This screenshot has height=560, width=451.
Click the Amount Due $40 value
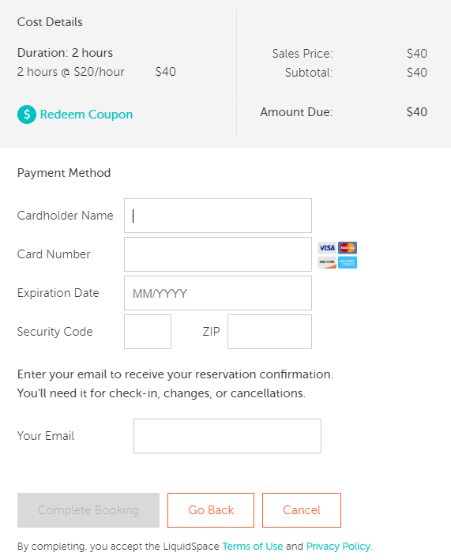click(417, 112)
